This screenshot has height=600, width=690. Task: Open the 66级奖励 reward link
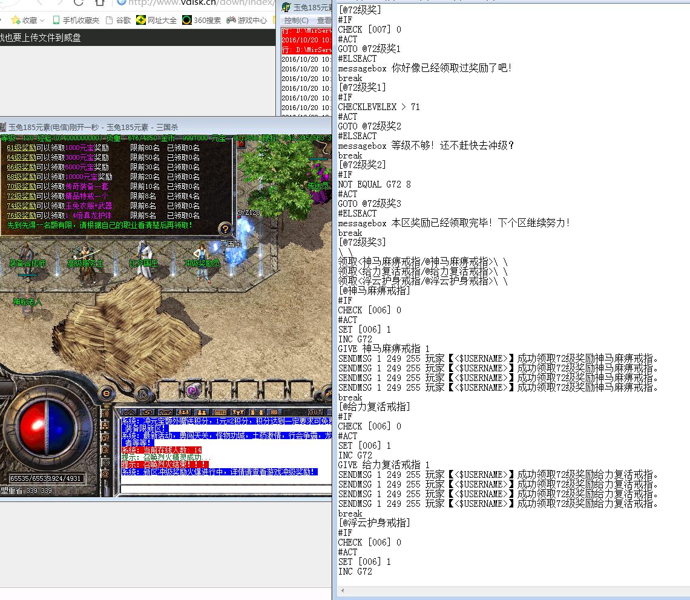point(21,167)
